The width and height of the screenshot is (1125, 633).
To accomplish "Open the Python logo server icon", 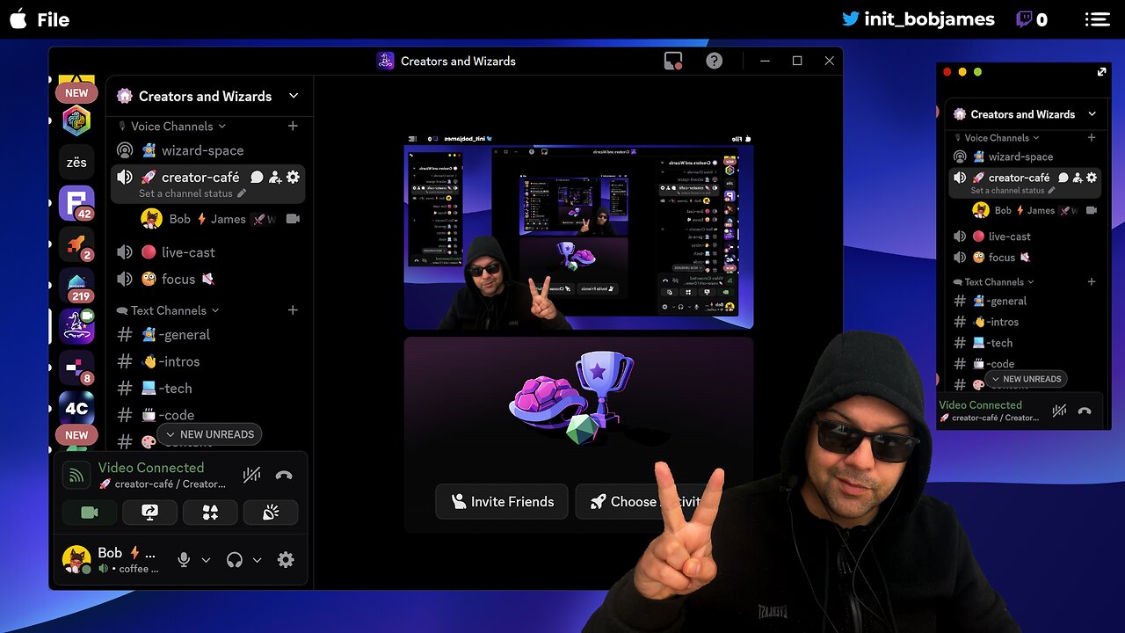I will (76, 121).
